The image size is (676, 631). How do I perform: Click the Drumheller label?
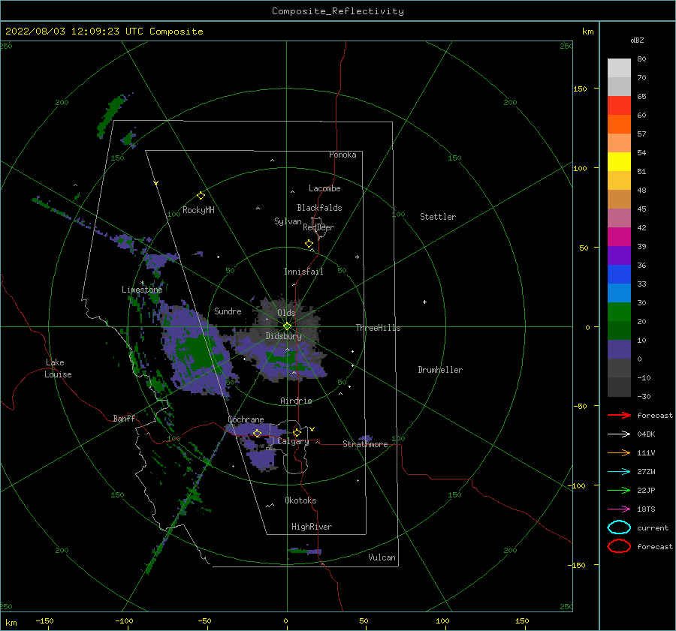[x=440, y=370]
